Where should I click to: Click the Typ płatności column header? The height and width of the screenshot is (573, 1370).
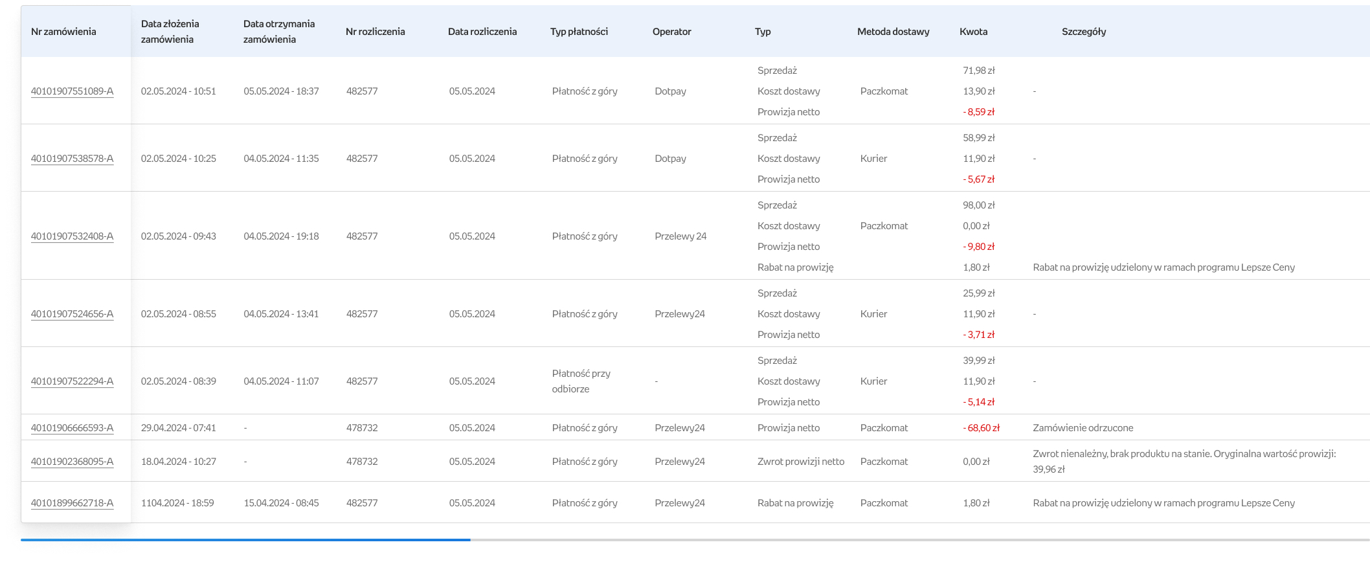[x=579, y=32]
